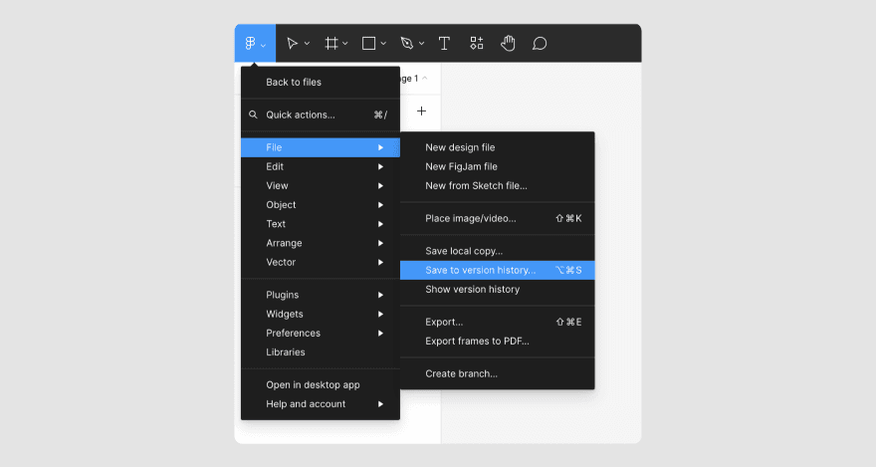Select the Frame tool icon

[331, 43]
